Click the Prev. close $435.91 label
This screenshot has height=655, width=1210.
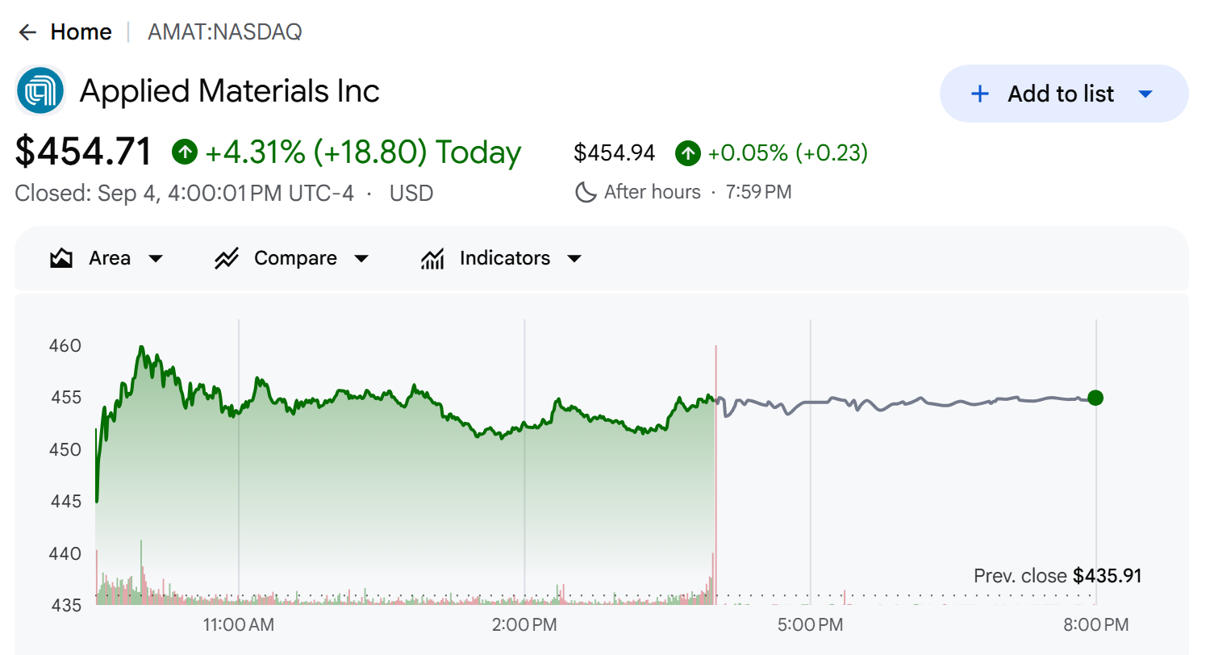click(x=1058, y=576)
